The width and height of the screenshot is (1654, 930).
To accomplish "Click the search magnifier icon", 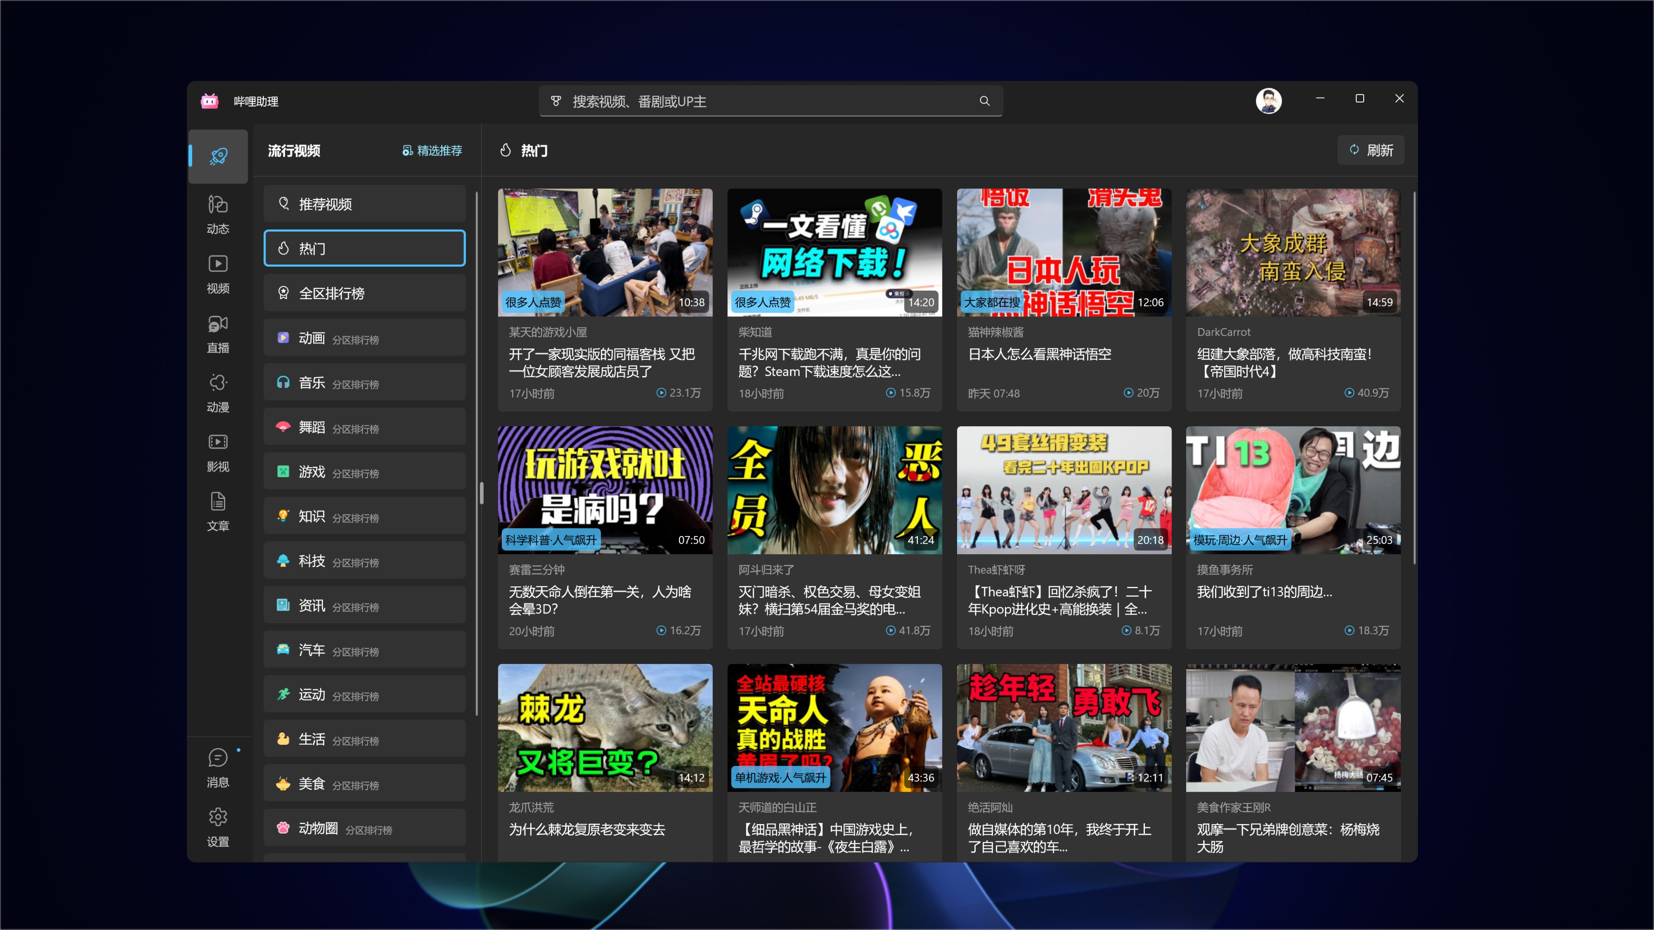I will coord(984,101).
